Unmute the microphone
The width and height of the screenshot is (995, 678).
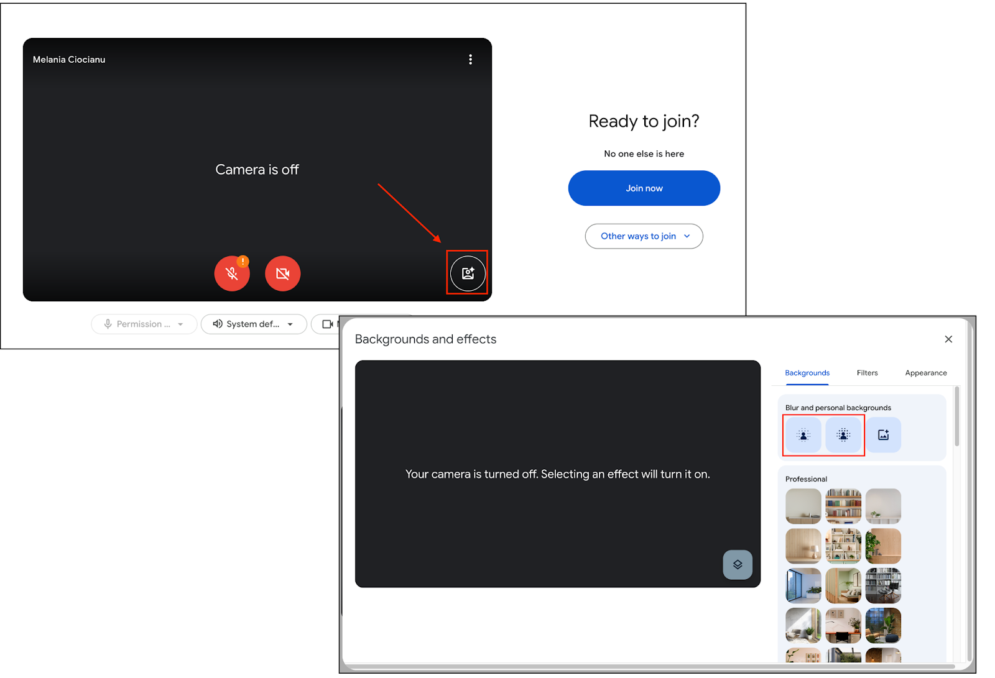(231, 274)
